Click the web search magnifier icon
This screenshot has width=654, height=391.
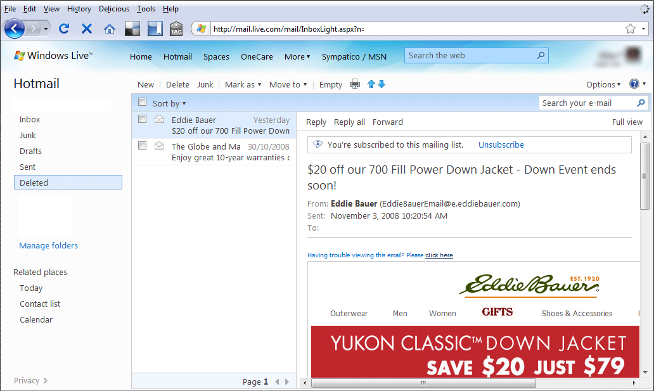541,55
